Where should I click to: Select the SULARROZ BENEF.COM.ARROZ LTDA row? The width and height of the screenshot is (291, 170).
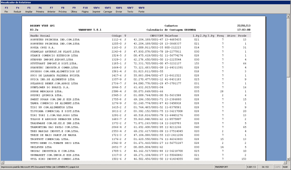point(138,84)
